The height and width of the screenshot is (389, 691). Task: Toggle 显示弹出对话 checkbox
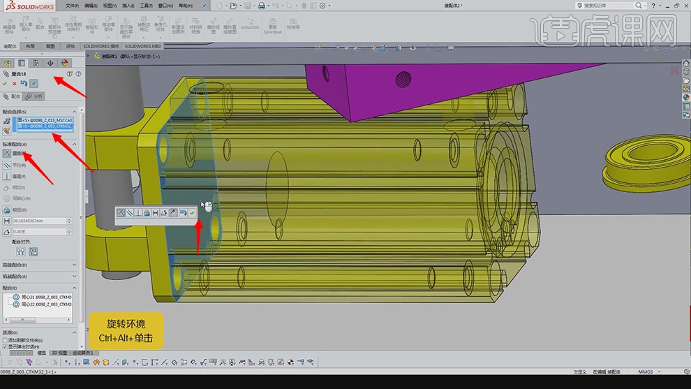coord(5,346)
